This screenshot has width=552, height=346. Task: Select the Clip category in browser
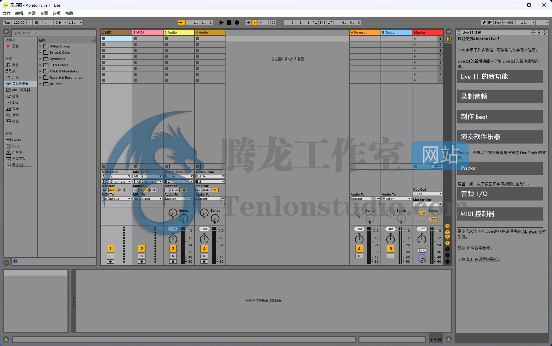[15, 102]
